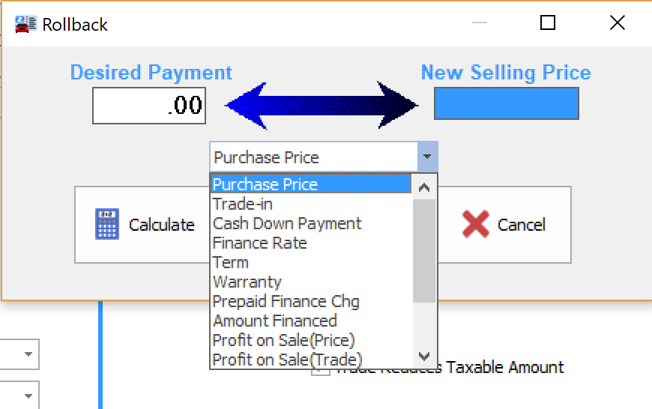
Task: Pick Term from the dropdown list
Action: pyautogui.click(x=231, y=262)
